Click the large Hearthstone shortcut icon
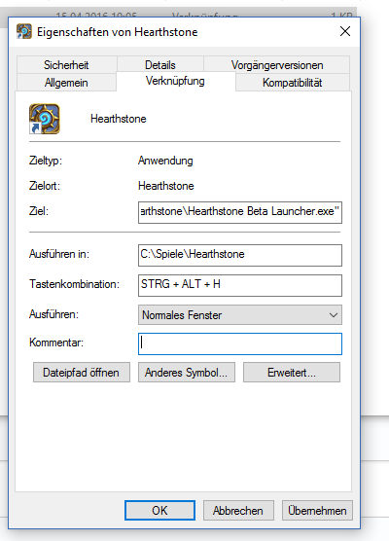 tap(45, 119)
